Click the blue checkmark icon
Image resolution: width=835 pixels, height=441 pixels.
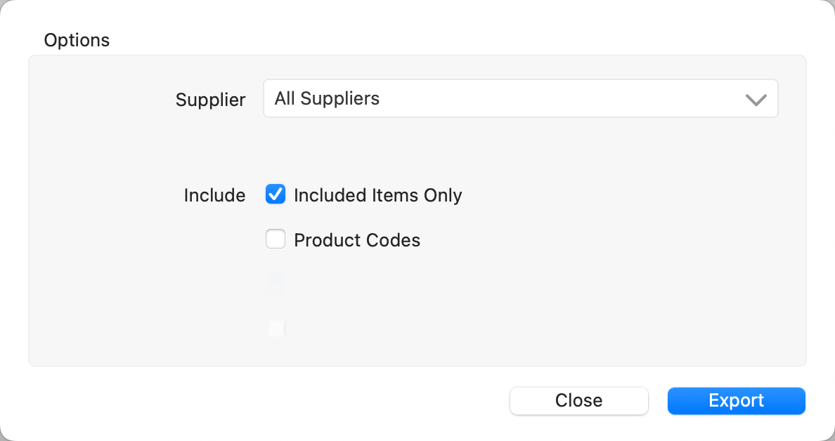tap(276, 195)
